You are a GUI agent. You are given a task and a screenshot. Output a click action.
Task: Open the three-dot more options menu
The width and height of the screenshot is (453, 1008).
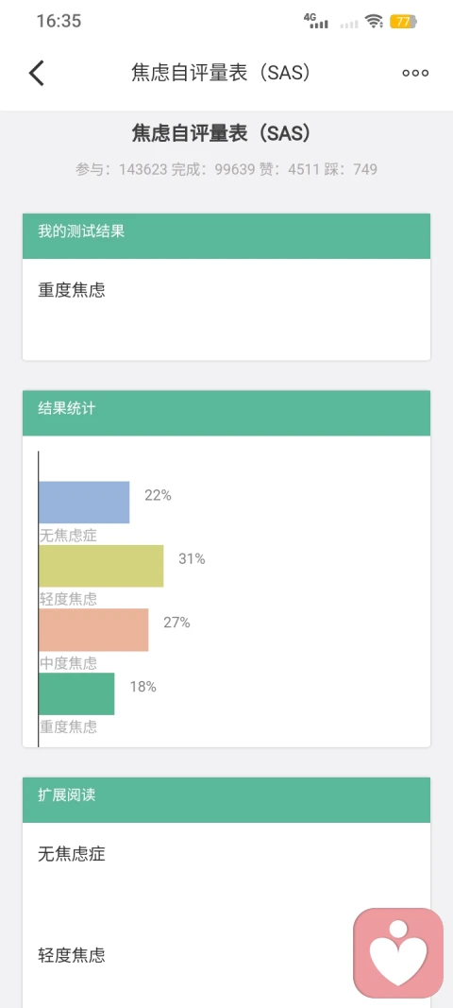415,73
